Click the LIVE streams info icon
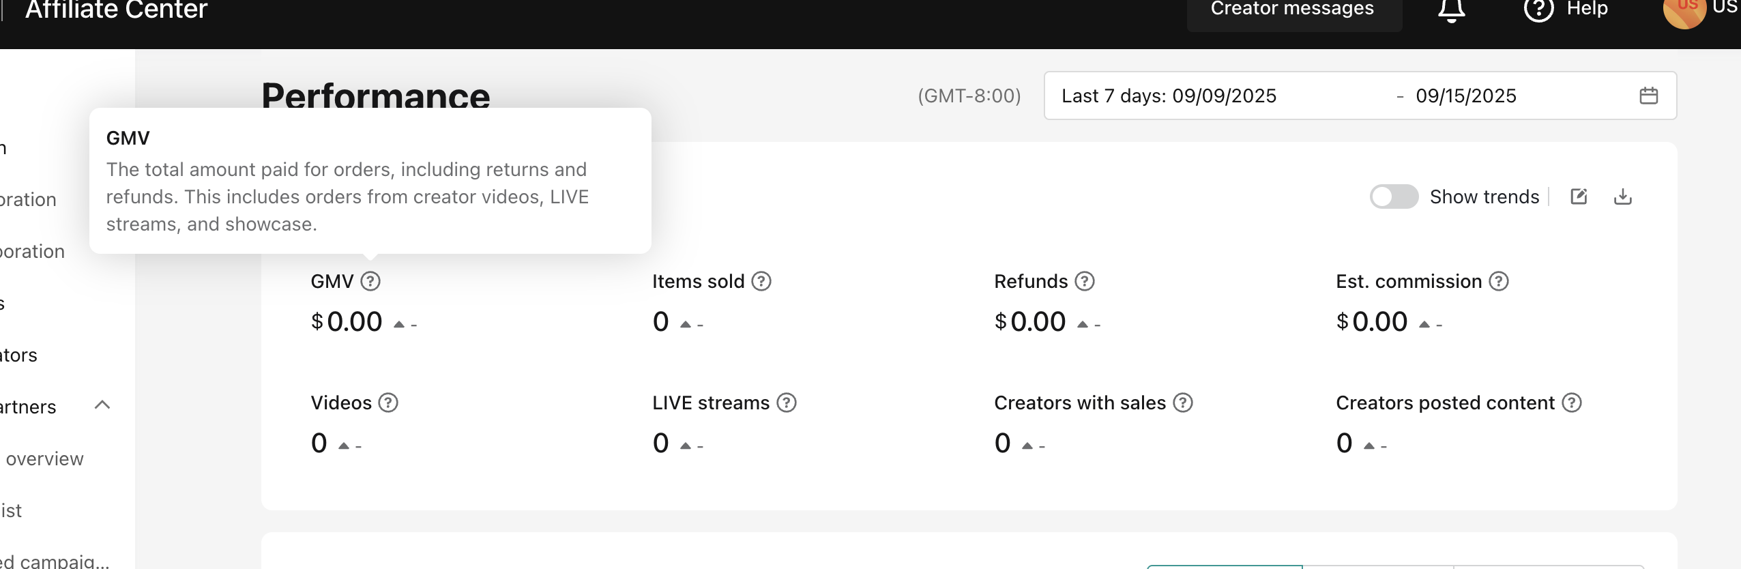1741x569 pixels. click(787, 403)
